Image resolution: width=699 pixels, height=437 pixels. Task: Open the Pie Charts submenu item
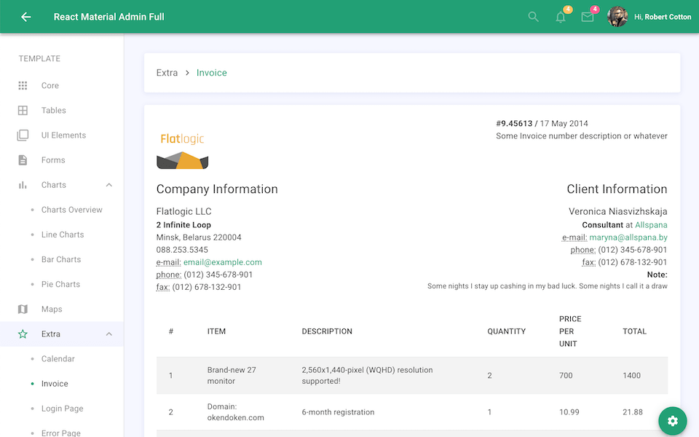[60, 284]
